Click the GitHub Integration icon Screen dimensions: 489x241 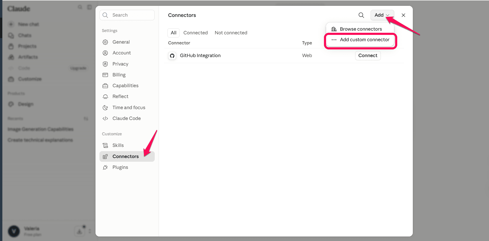point(172,56)
